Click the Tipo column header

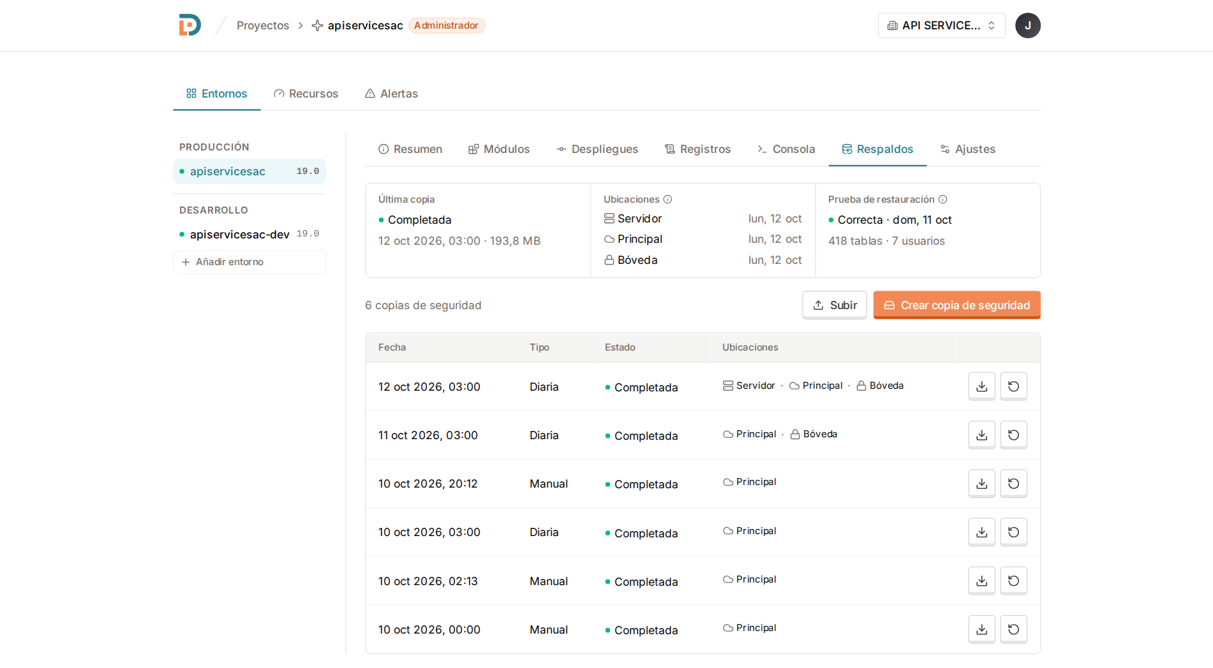pyautogui.click(x=539, y=347)
